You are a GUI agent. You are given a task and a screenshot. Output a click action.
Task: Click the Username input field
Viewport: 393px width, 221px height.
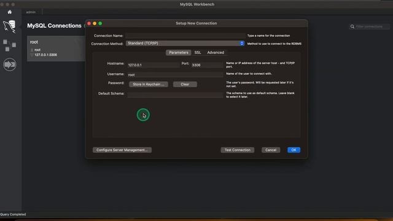coord(175,75)
